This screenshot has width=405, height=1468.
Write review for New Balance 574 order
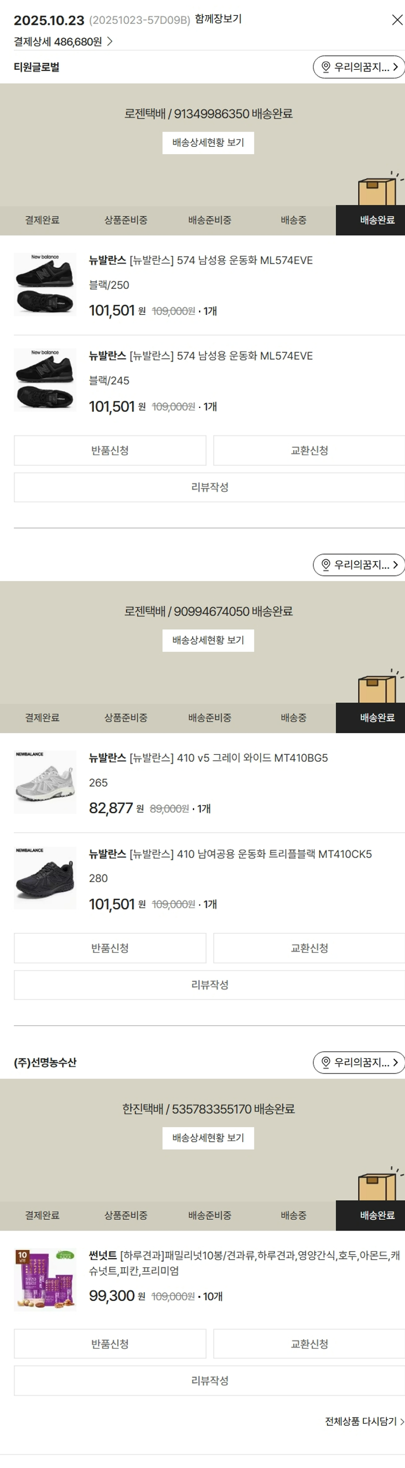[x=210, y=487]
